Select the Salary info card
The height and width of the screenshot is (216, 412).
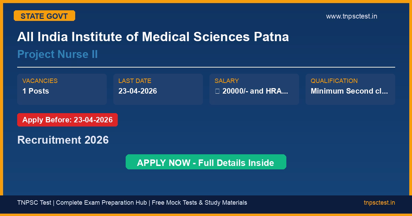[x=254, y=89]
